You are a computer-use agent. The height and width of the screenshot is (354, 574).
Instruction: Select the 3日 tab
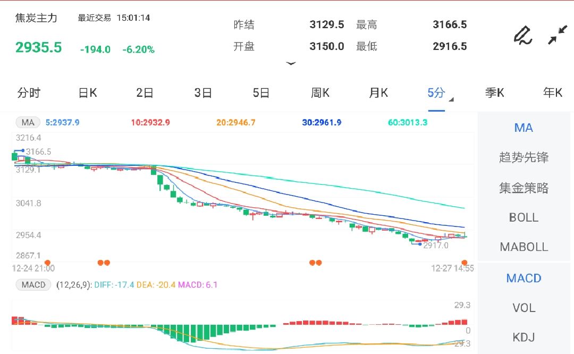point(203,92)
